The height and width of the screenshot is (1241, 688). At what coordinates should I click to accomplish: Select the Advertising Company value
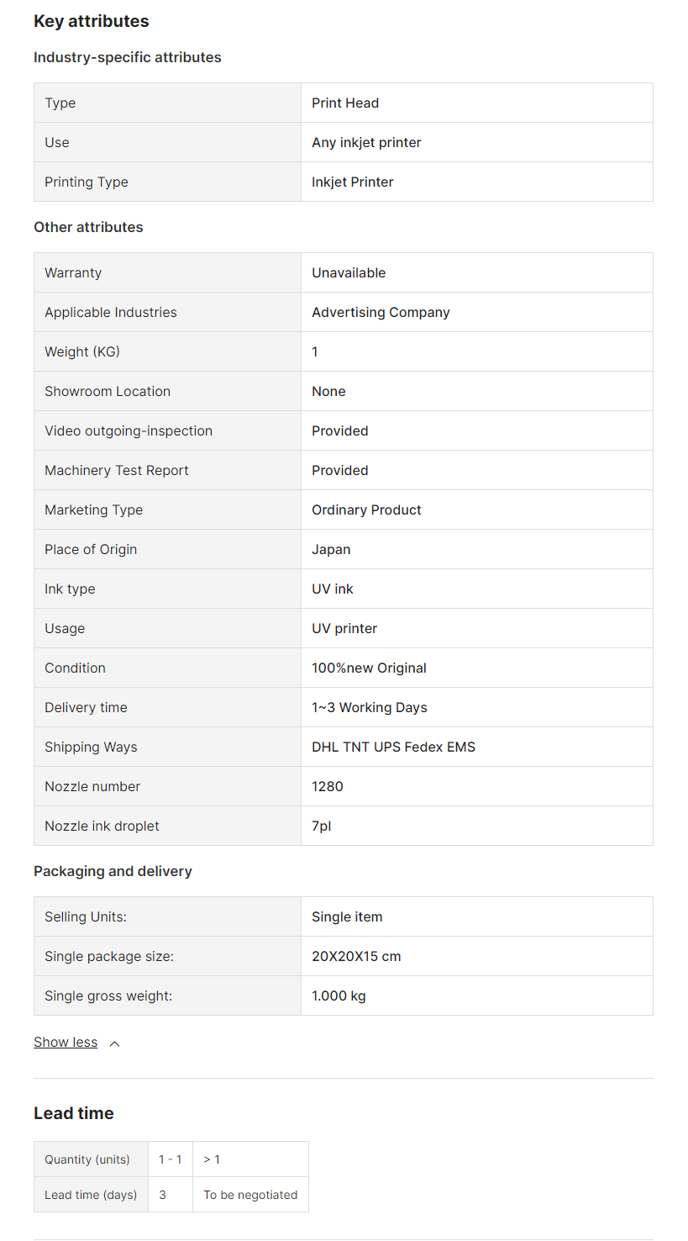(x=381, y=312)
